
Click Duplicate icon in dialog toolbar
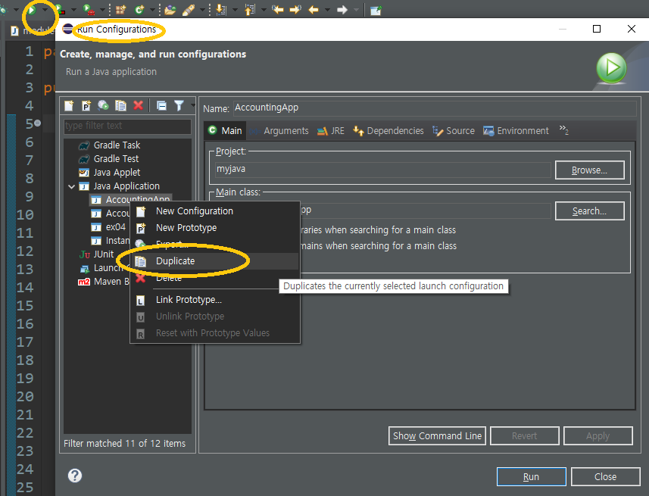pos(120,105)
